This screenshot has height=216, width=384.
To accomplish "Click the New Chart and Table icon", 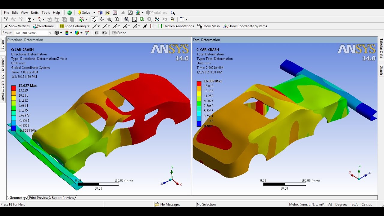I will (x=115, y=13).
